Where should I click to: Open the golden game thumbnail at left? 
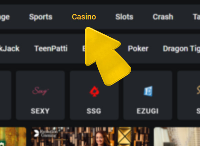13,136
